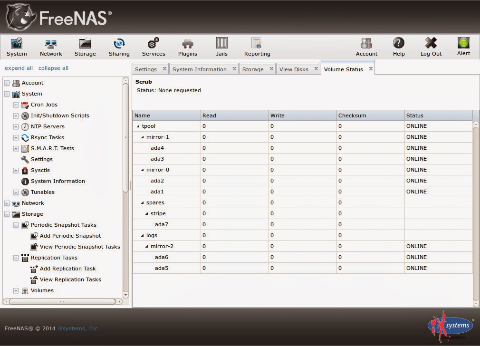Expand the Cron Jobs node

click(16, 105)
